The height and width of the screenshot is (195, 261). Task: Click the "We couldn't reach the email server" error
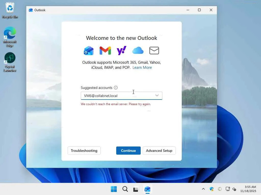point(116,104)
